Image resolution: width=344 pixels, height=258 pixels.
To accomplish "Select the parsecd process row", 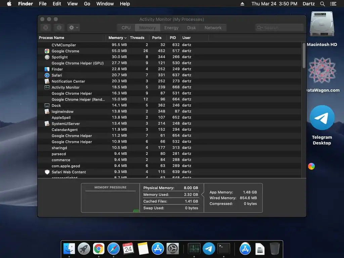I will coord(170,154).
